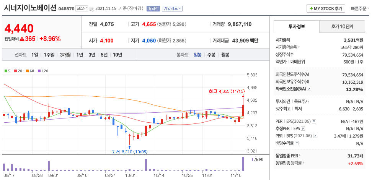
Task: Select the 주봉 weekly candle chart
Action: pyautogui.click(x=211, y=55)
